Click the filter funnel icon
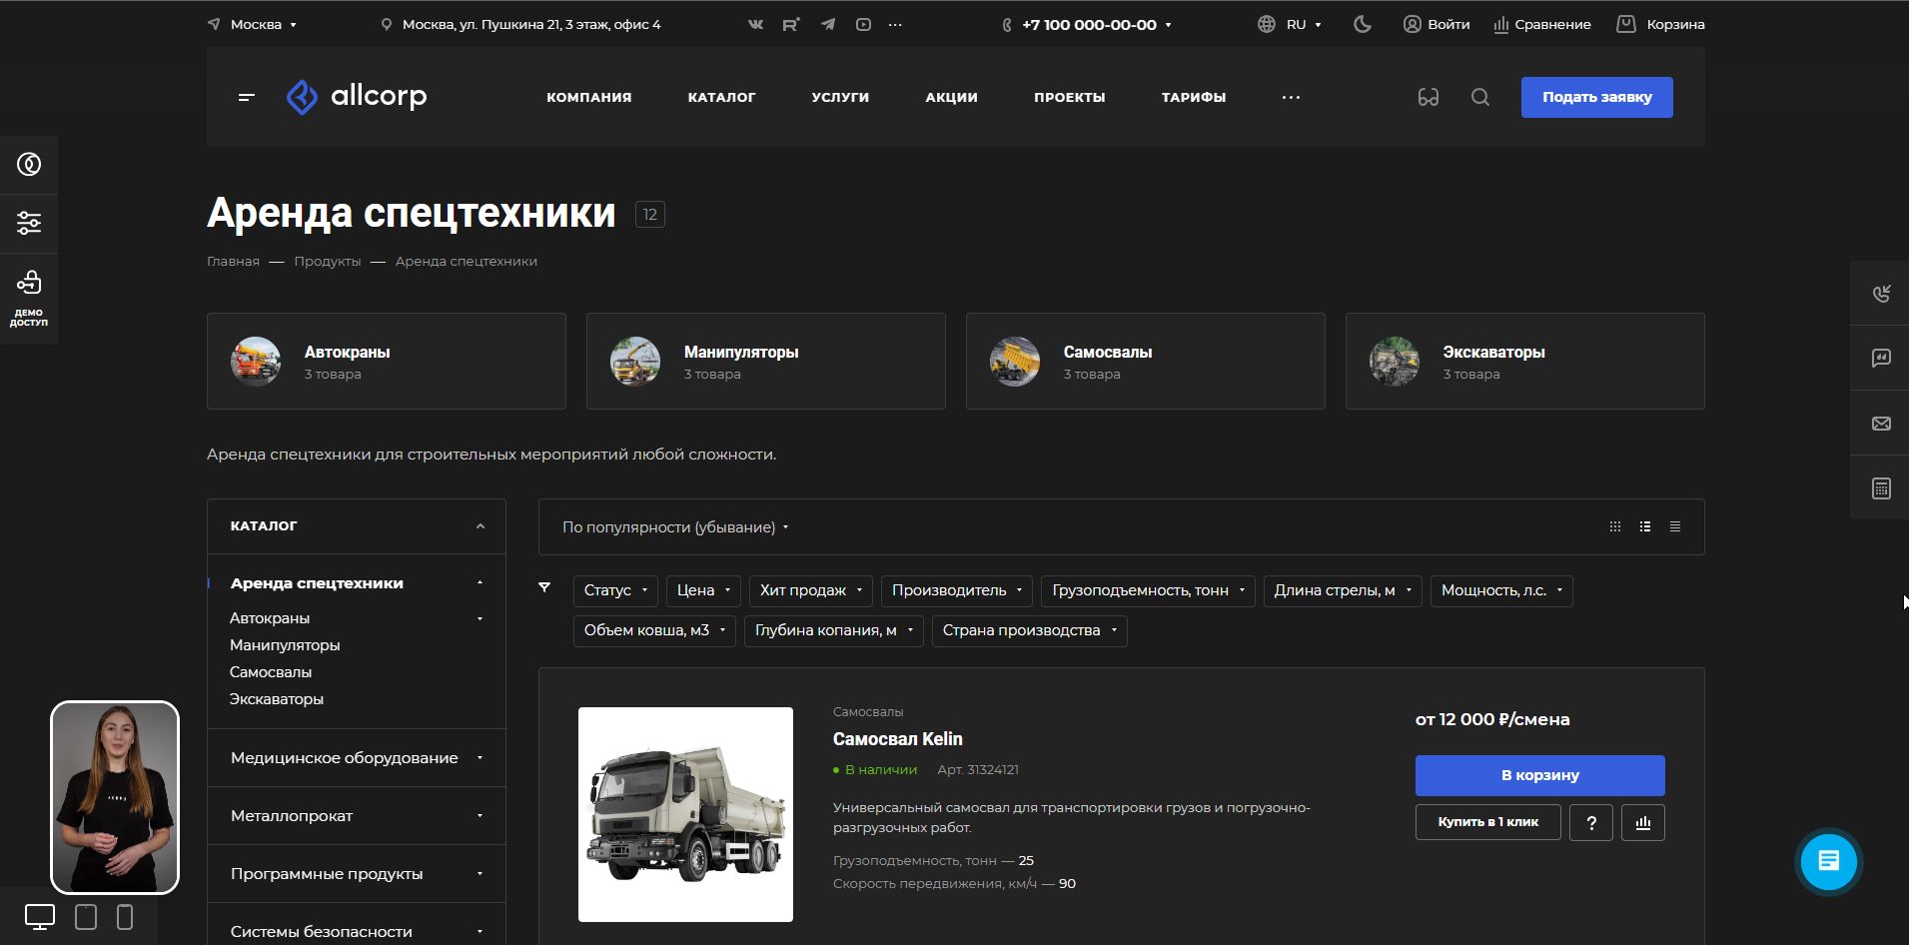1909x945 pixels. click(544, 587)
